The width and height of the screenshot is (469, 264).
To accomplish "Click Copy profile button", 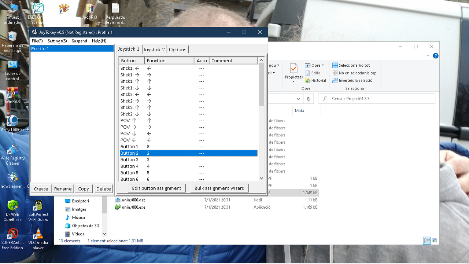I will point(84,189).
